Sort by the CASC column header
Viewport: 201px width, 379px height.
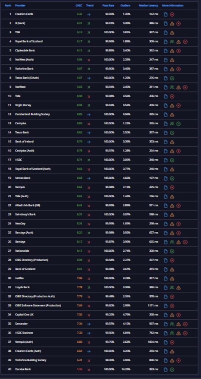(79, 5)
